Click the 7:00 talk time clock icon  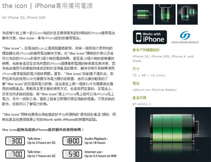click(15, 154)
